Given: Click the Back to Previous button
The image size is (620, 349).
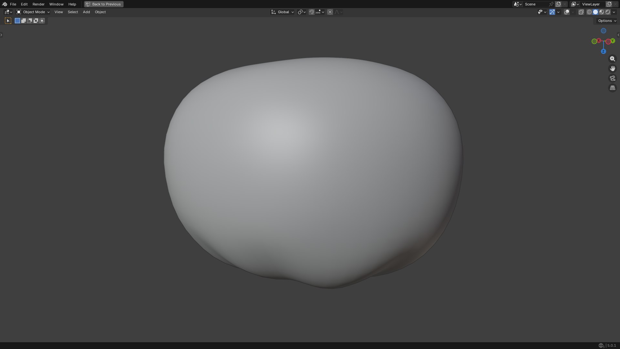Looking at the screenshot, I should (x=104, y=4).
